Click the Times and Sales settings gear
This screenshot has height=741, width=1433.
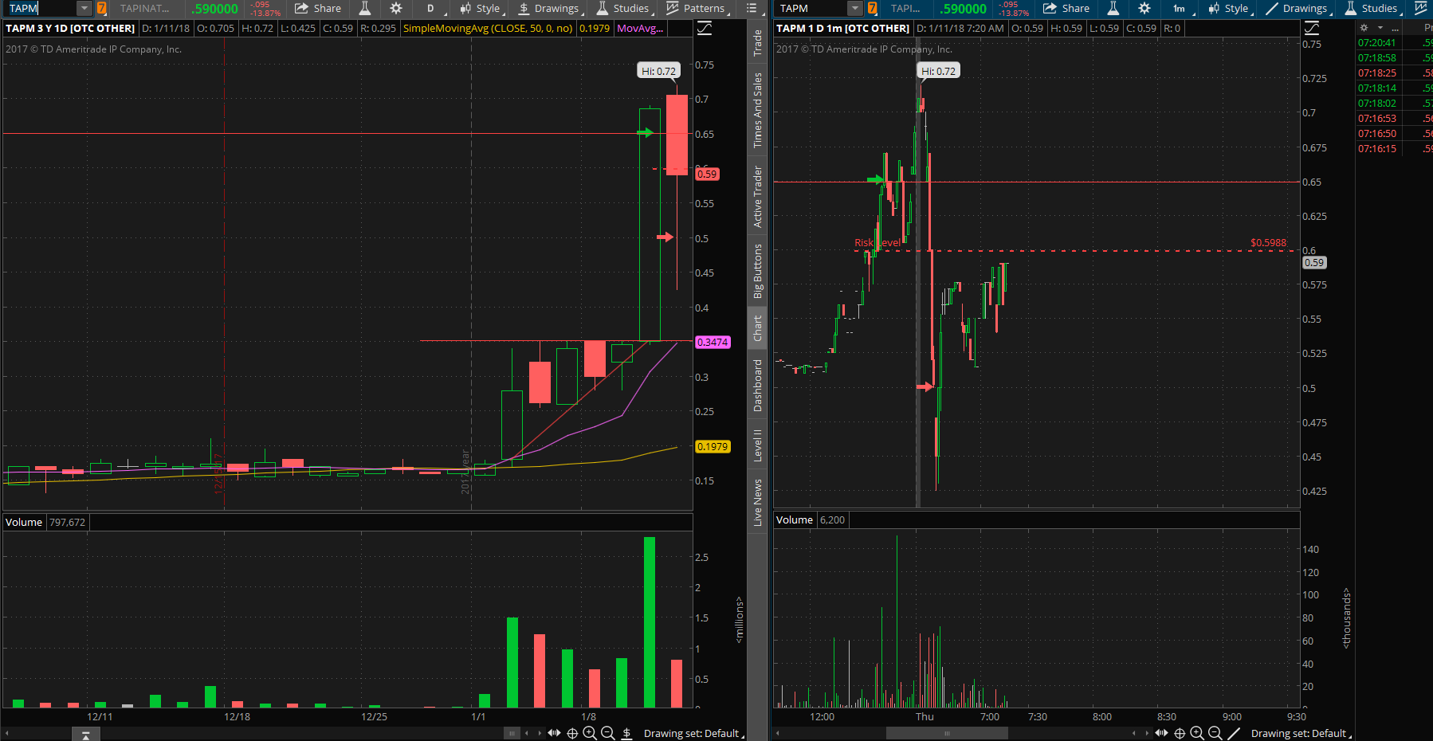coord(1364,28)
